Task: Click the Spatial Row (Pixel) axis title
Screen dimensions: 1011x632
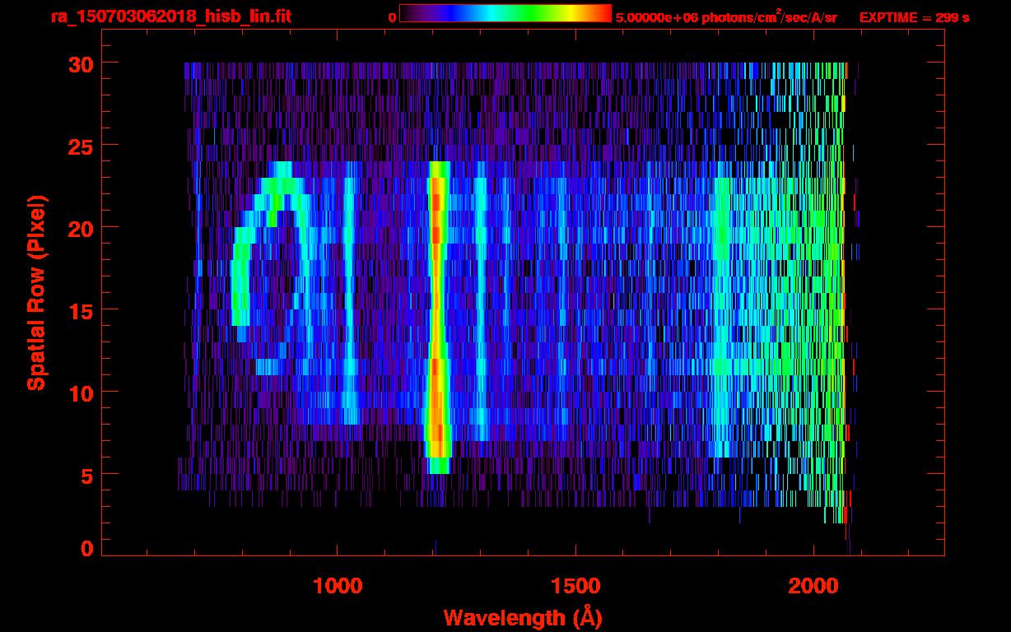Action: [x=36, y=292]
